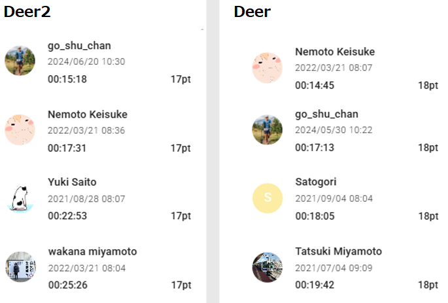
Task: Open wakana miyamoto's profile name
Action: click(92, 251)
